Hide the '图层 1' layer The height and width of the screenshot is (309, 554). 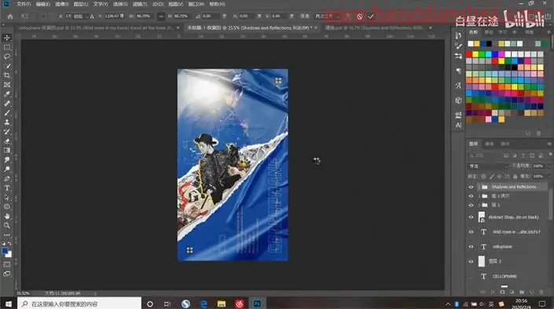click(x=471, y=262)
